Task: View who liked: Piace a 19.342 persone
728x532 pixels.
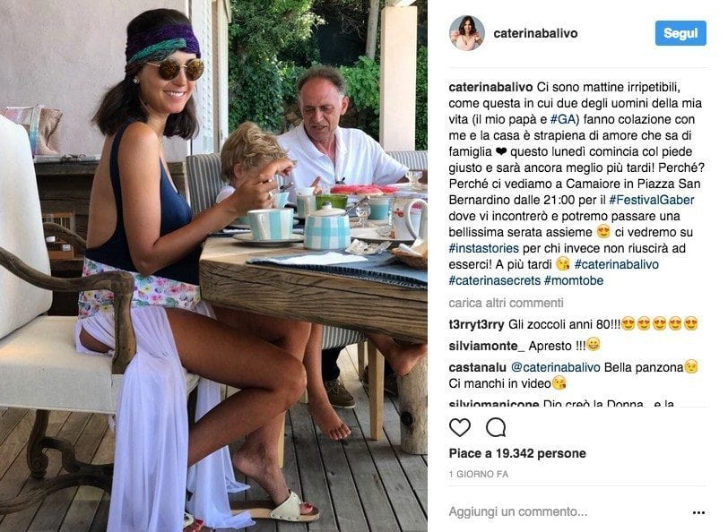Action: (x=517, y=453)
